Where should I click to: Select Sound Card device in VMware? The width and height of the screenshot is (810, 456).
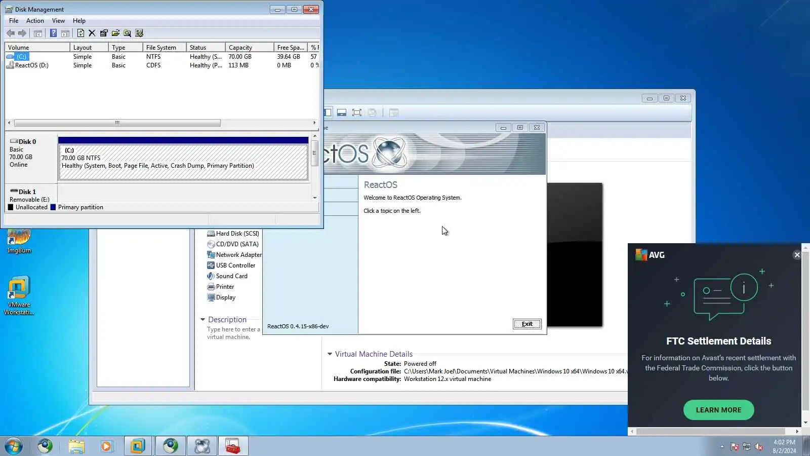point(227,276)
